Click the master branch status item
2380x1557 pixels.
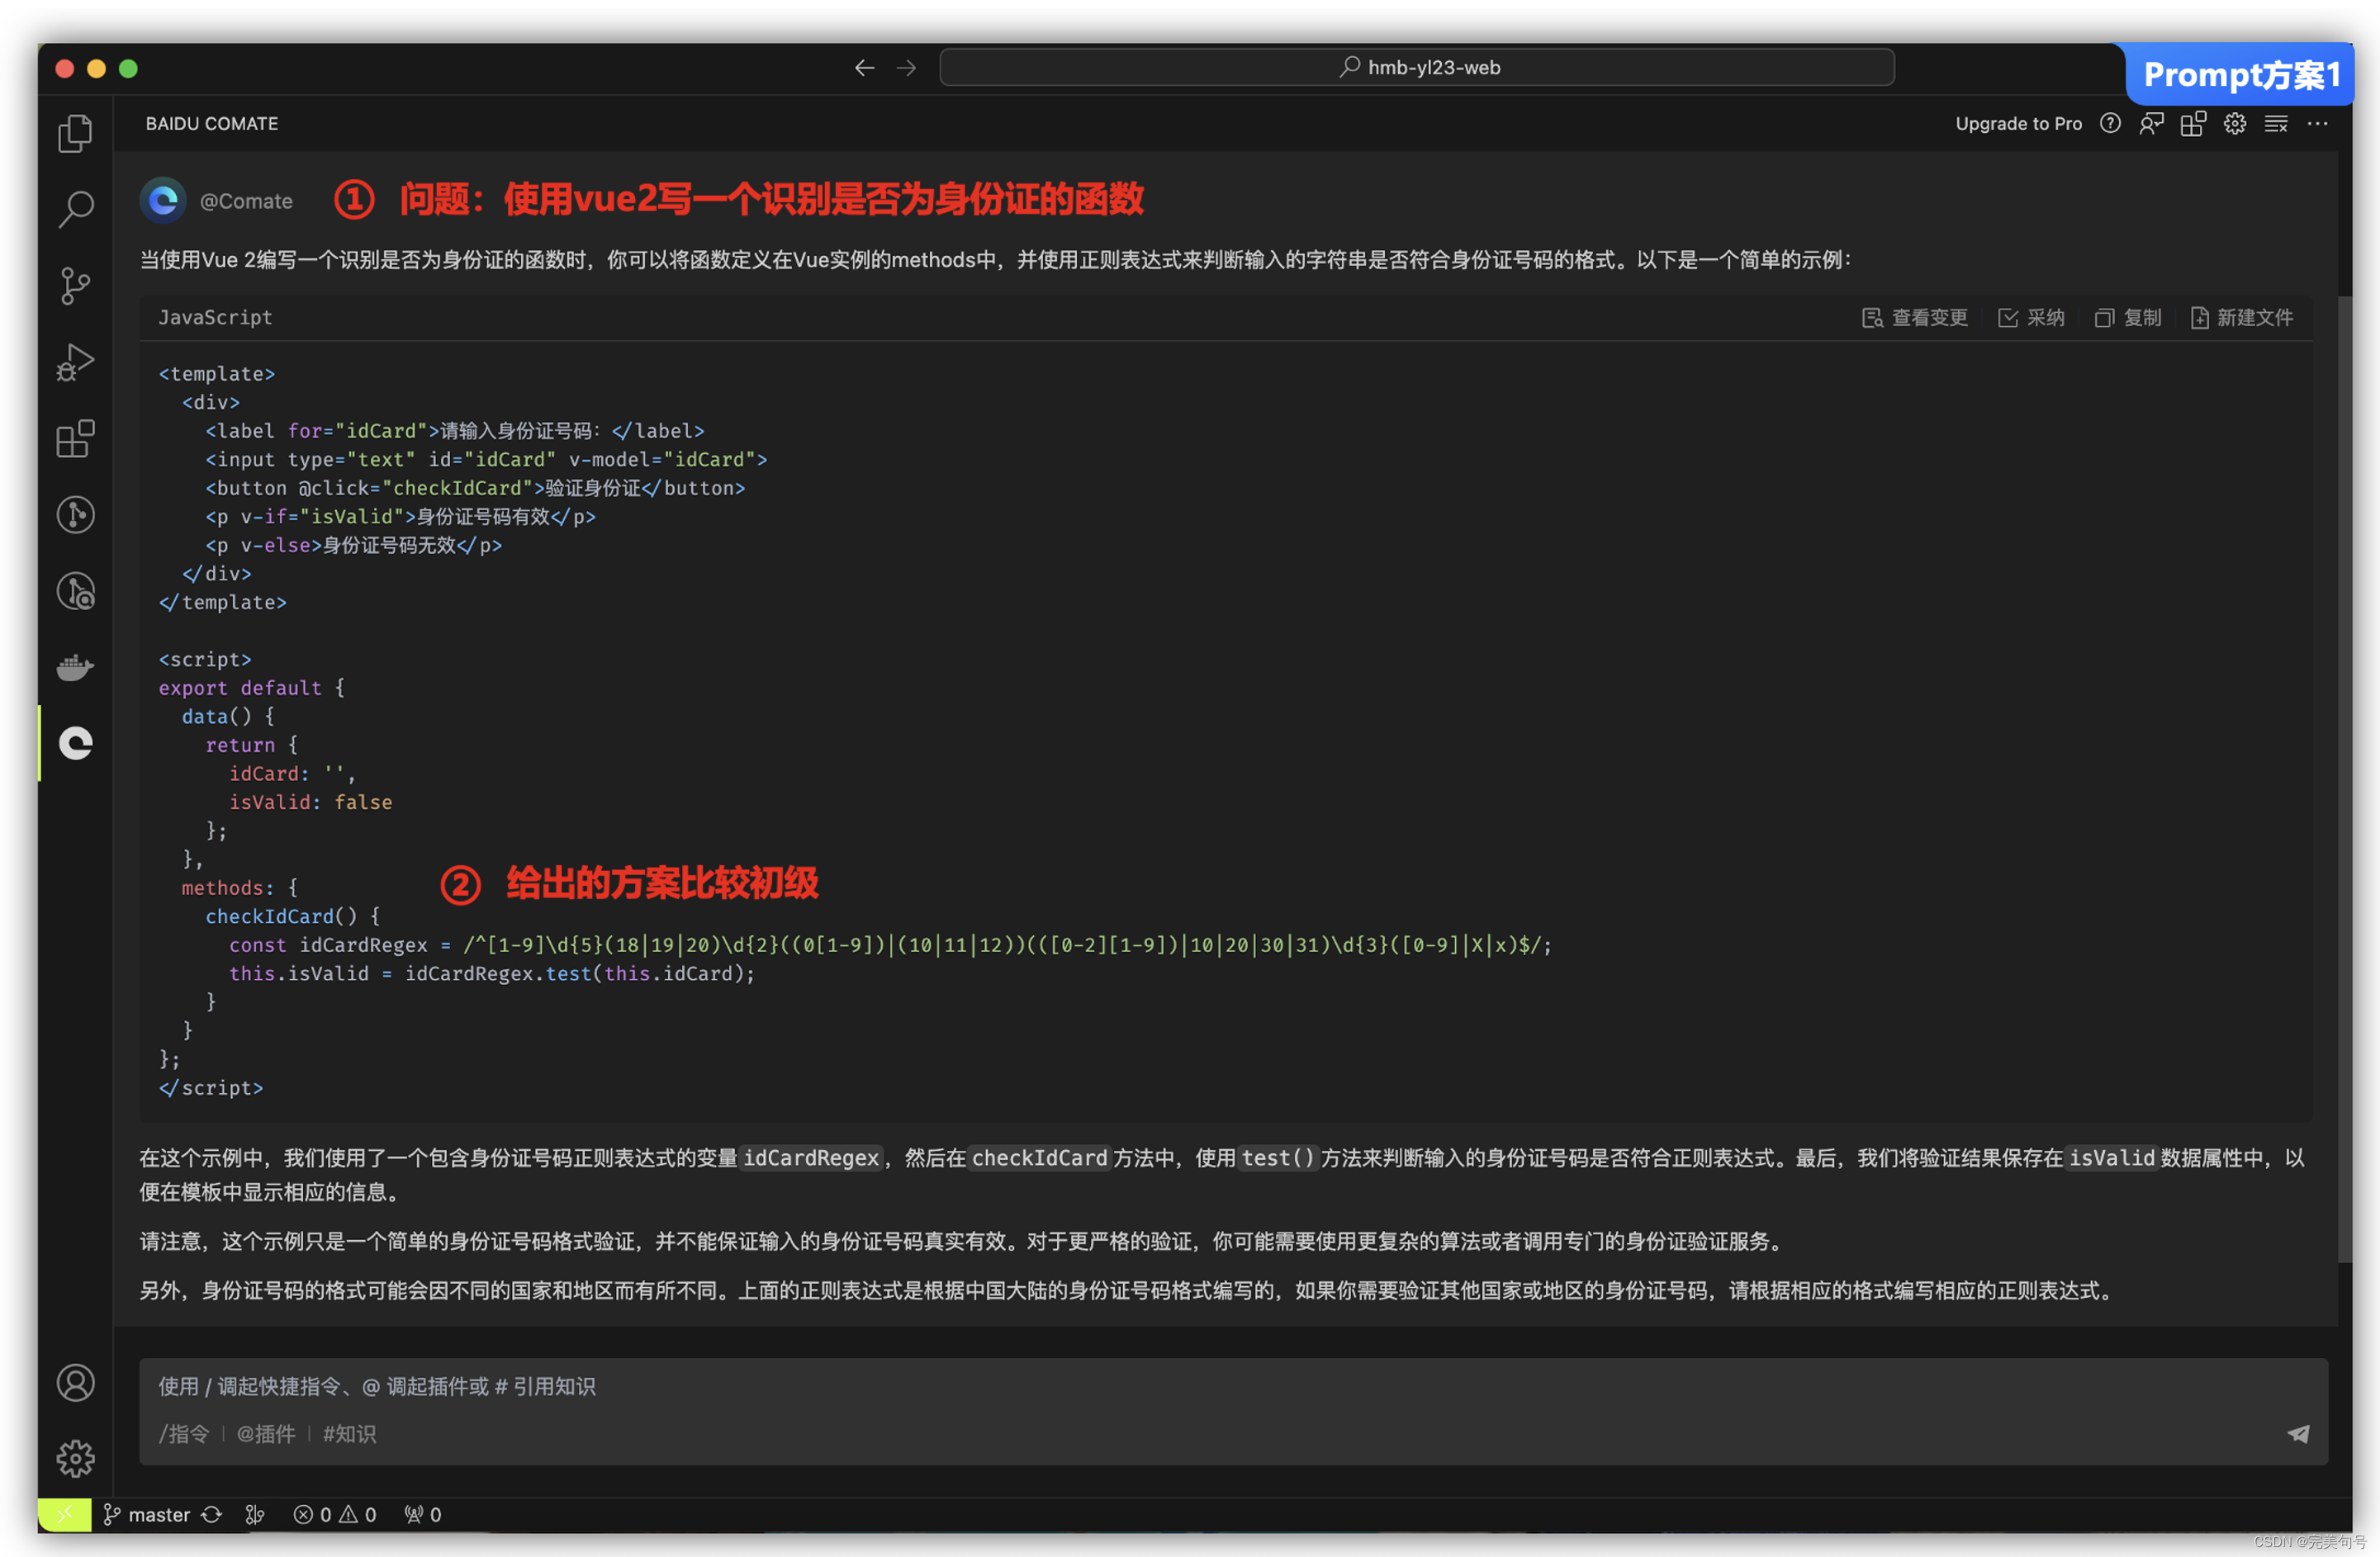point(147,1515)
